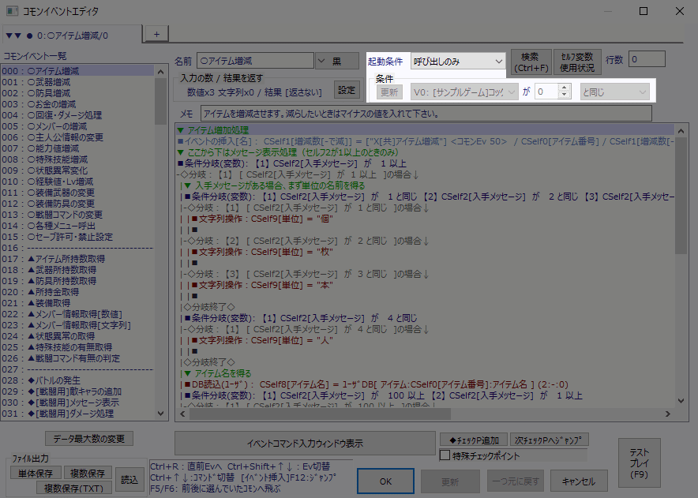
Task: Click the event code vertical scrollbar down arrow
Action: 681,401
